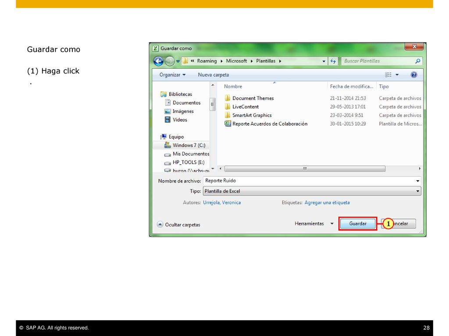Click the magnifier search icon

coord(418,61)
